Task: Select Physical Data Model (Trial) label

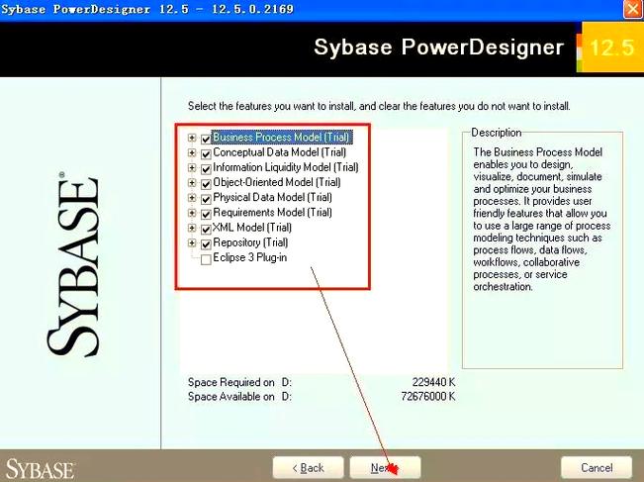Action: pyautogui.click(x=272, y=198)
